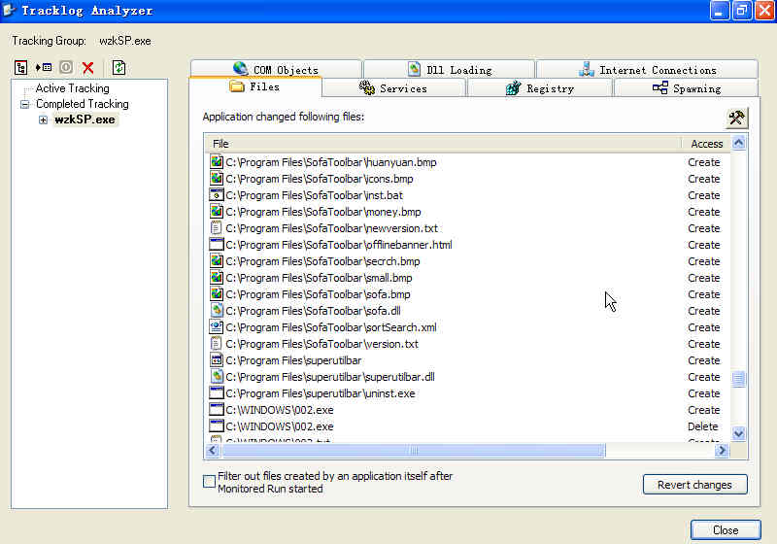Switch to the Dll Loading tab
This screenshot has width=777, height=544.
[x=450, y=69]
